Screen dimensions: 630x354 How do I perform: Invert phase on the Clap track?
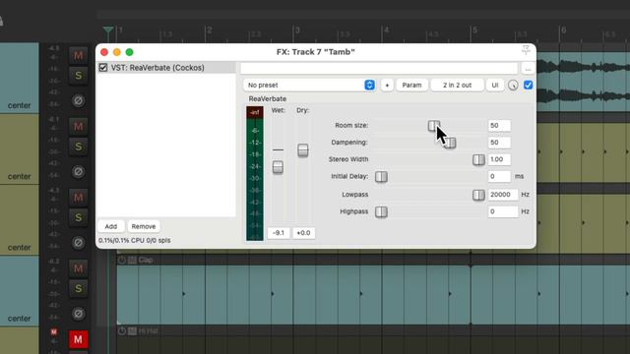(x=79, y=314)
